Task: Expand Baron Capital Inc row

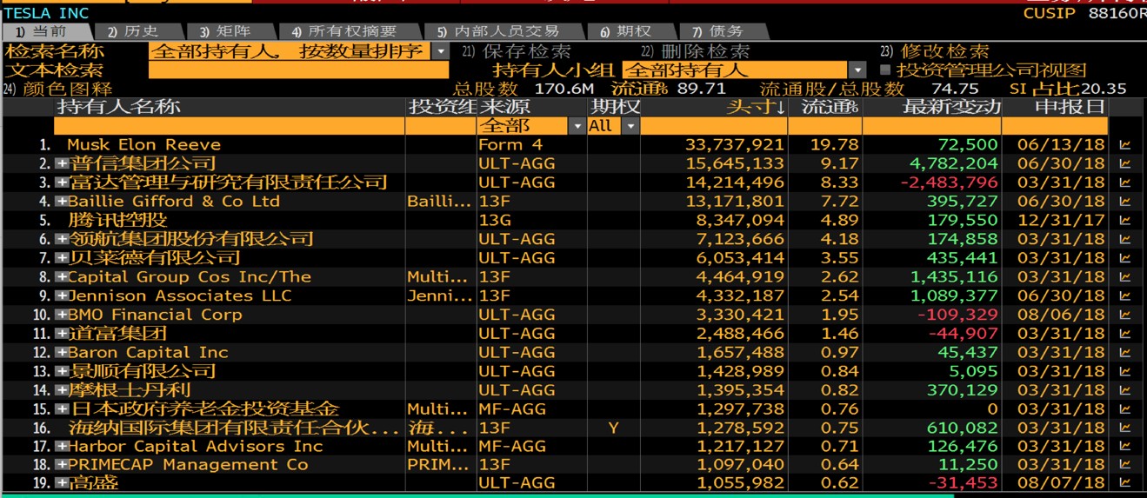Action: [62, 352]
